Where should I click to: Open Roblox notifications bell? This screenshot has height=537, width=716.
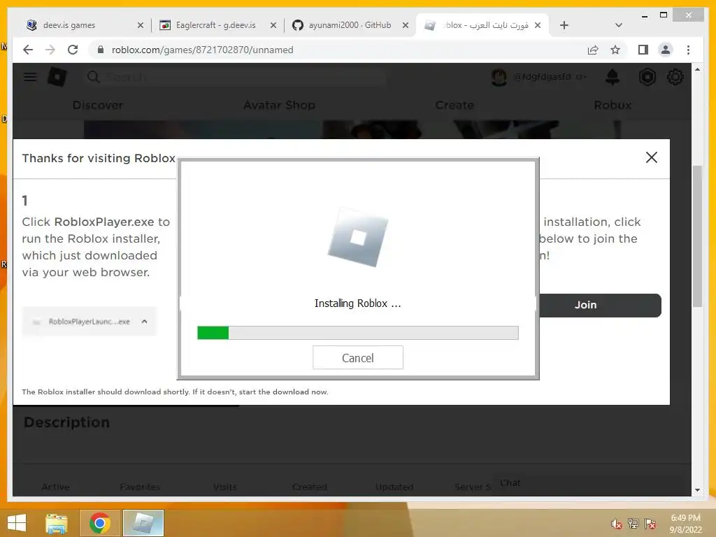coord(612,77)
